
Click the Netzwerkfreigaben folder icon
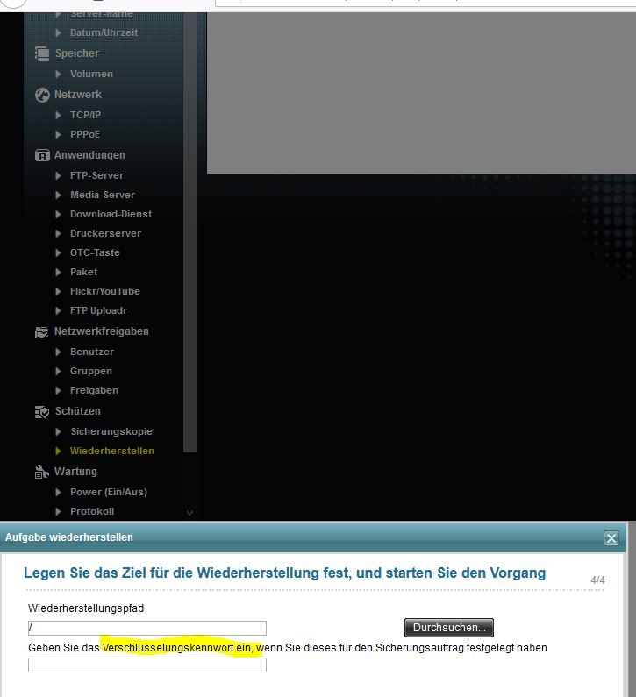tap(42, 331)
